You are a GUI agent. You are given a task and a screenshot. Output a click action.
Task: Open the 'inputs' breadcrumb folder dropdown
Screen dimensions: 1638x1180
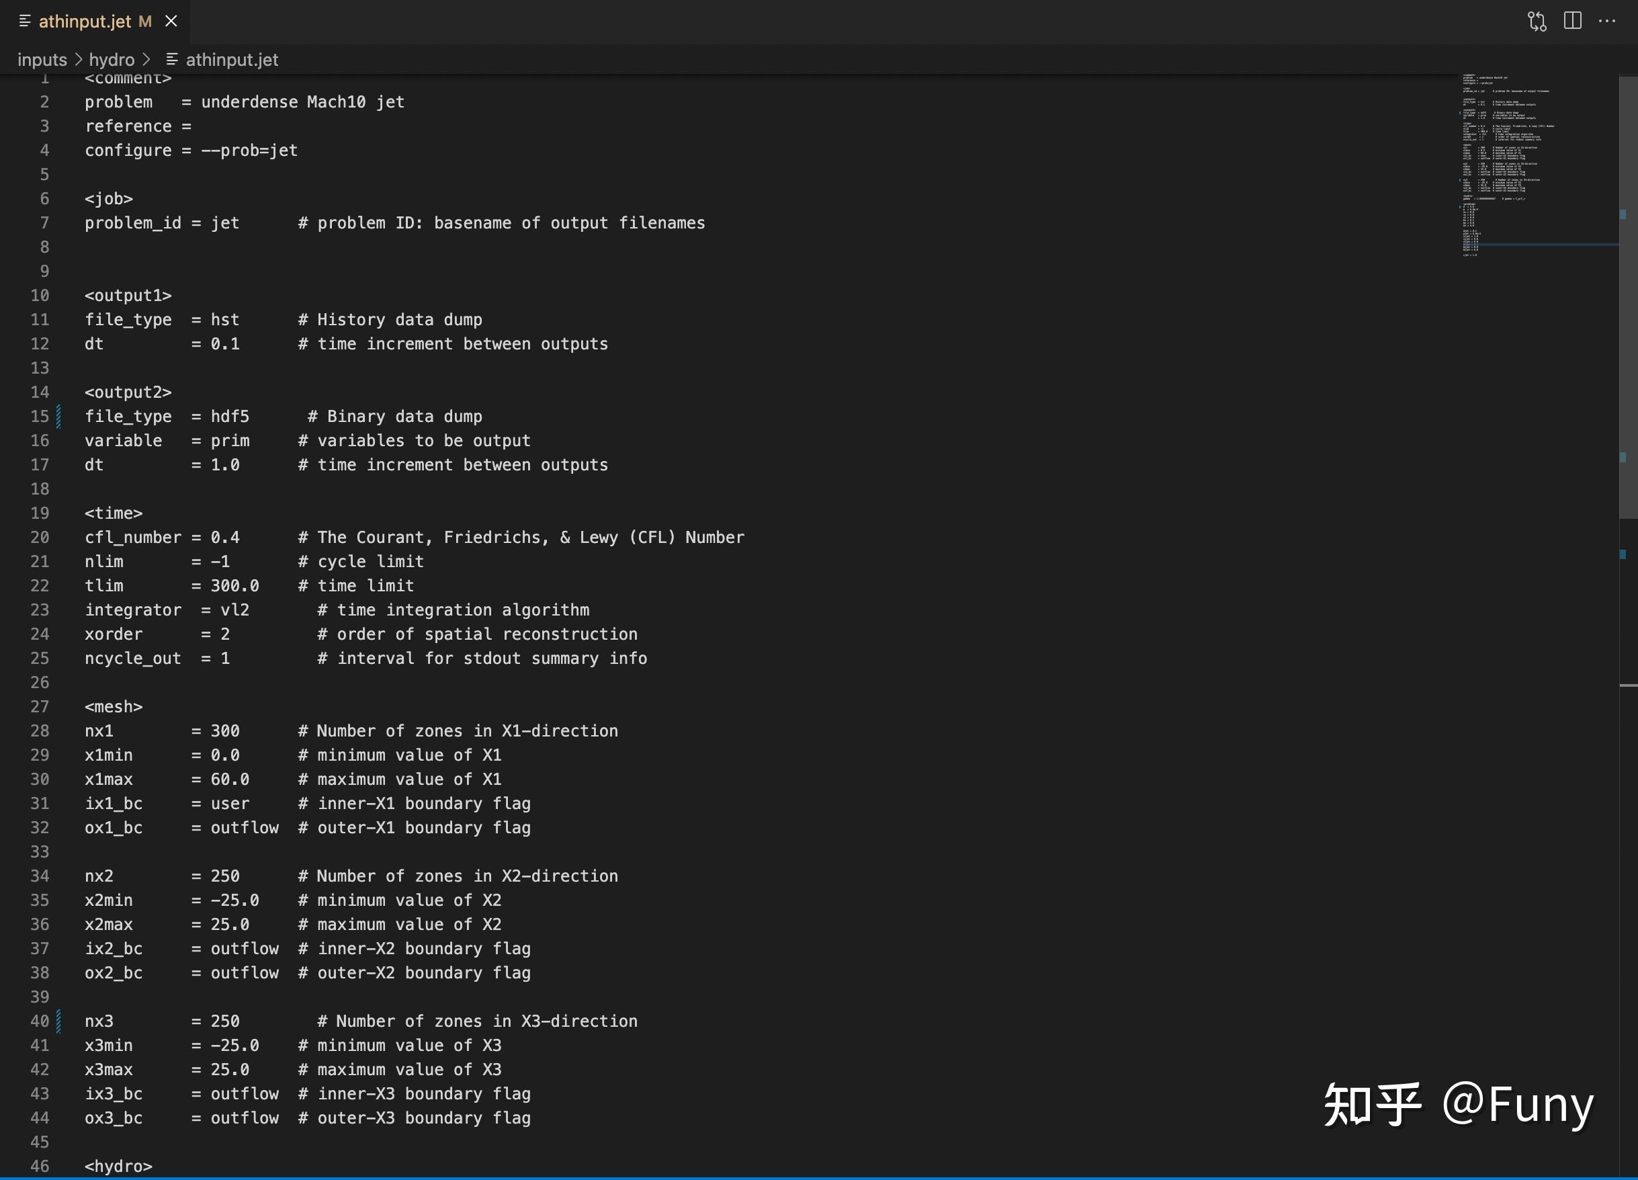42,60
